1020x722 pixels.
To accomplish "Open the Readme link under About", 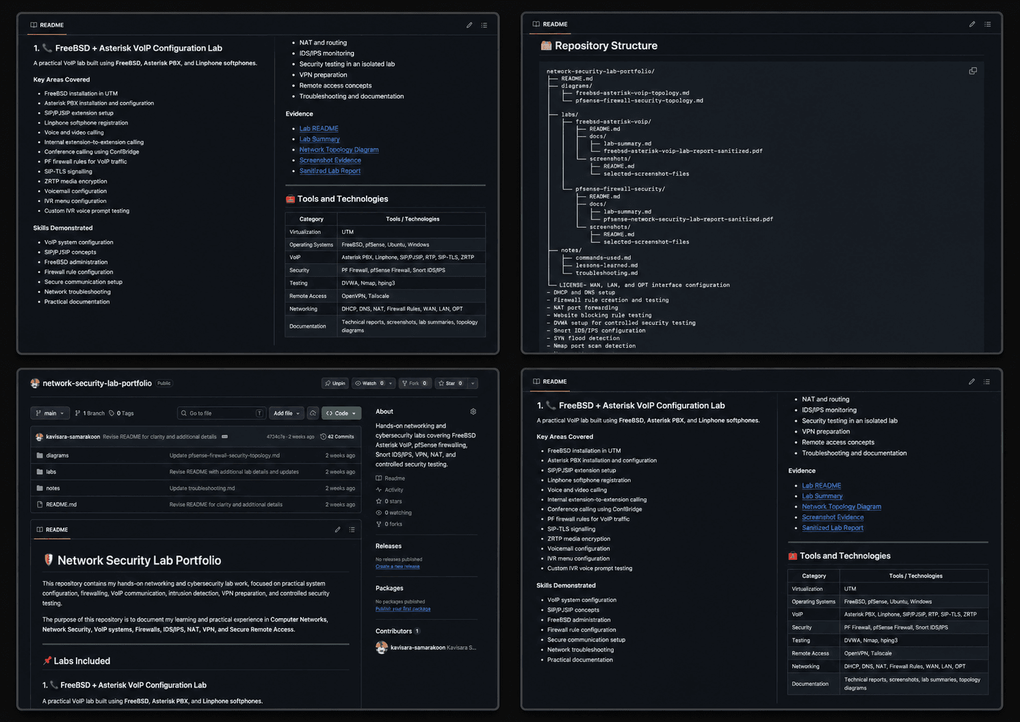I will [x=391, y=478].
